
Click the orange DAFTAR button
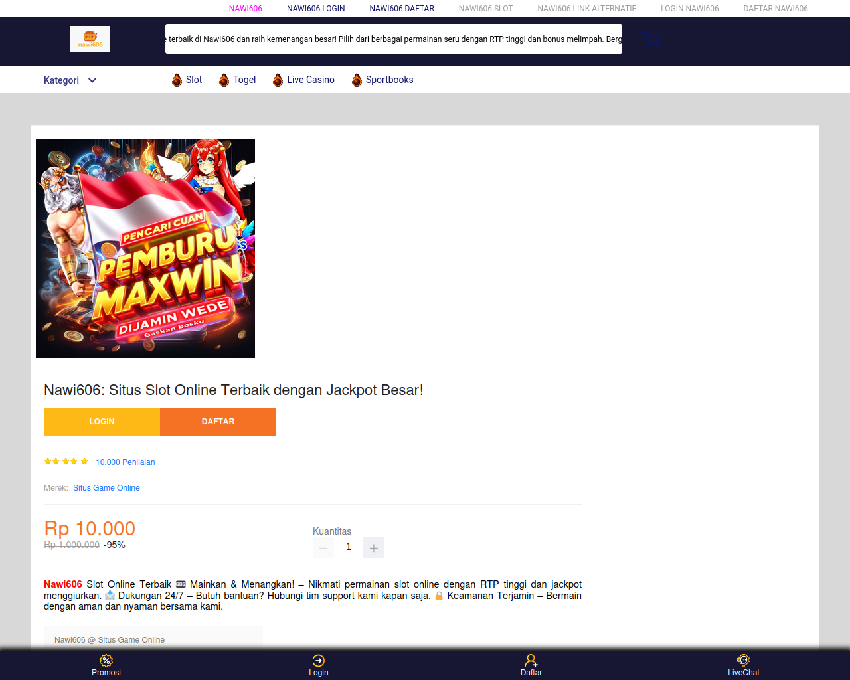pyautogui.click(x=218, y=422)
